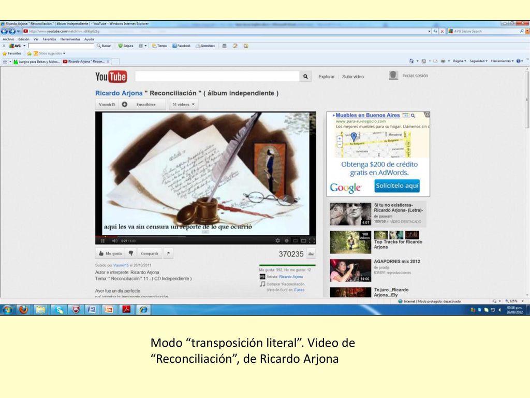Image resolution: width=530 pixels, height=398 pixels.
Task: Open the Edición menu
Action: pyautogui.click(x=24, y=39)
